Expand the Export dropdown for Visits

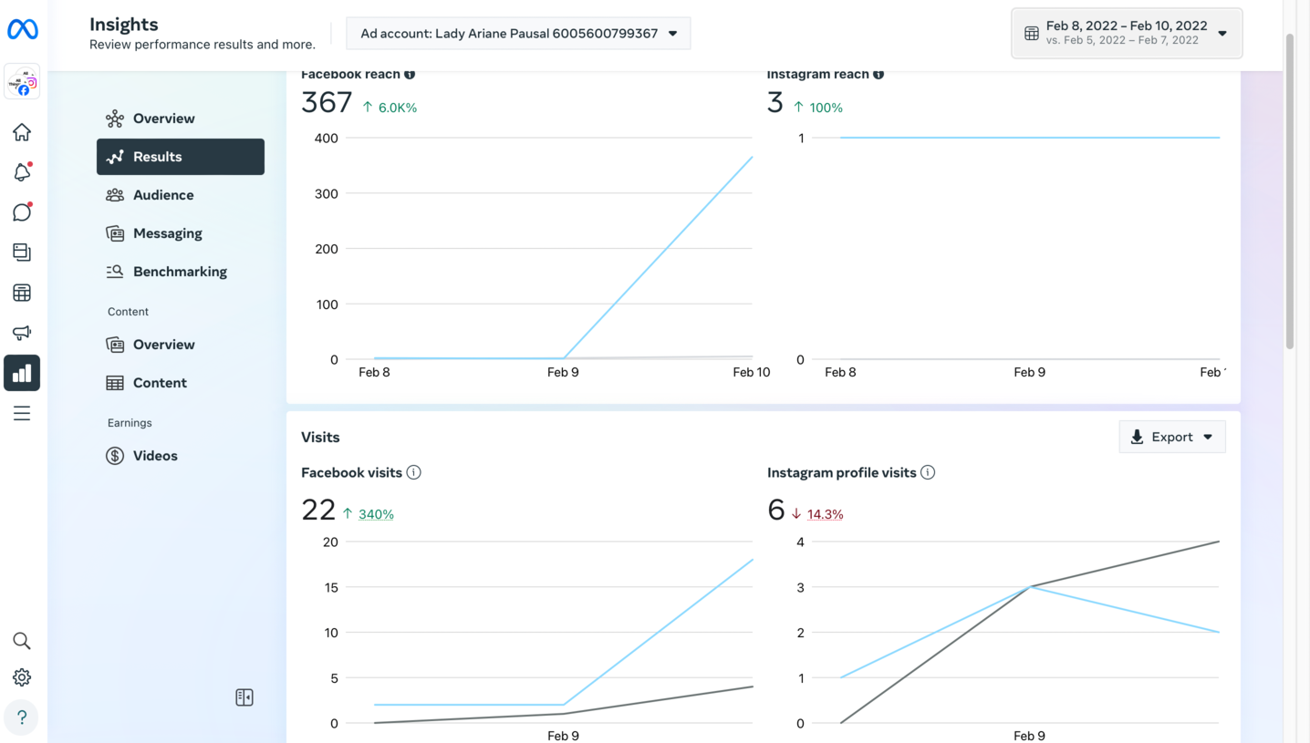(1172, 437)
